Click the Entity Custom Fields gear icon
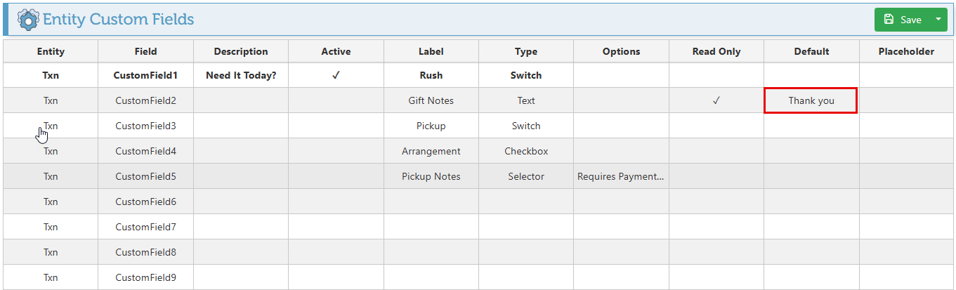 pos(28,19)
